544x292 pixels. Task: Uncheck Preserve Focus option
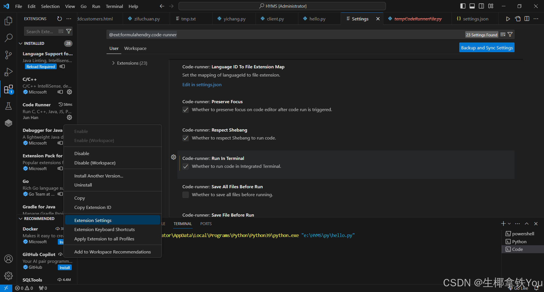[x=186, y=110]
